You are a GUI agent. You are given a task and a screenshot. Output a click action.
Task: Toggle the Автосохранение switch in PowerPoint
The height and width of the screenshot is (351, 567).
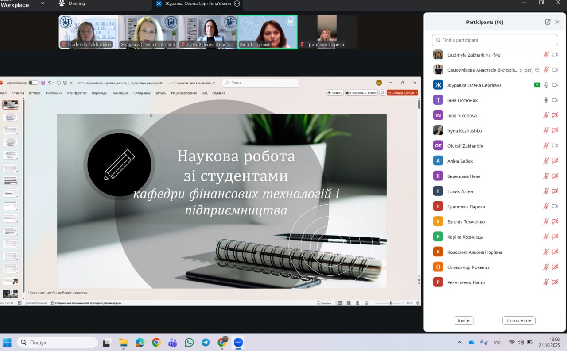tap(33, 83)
